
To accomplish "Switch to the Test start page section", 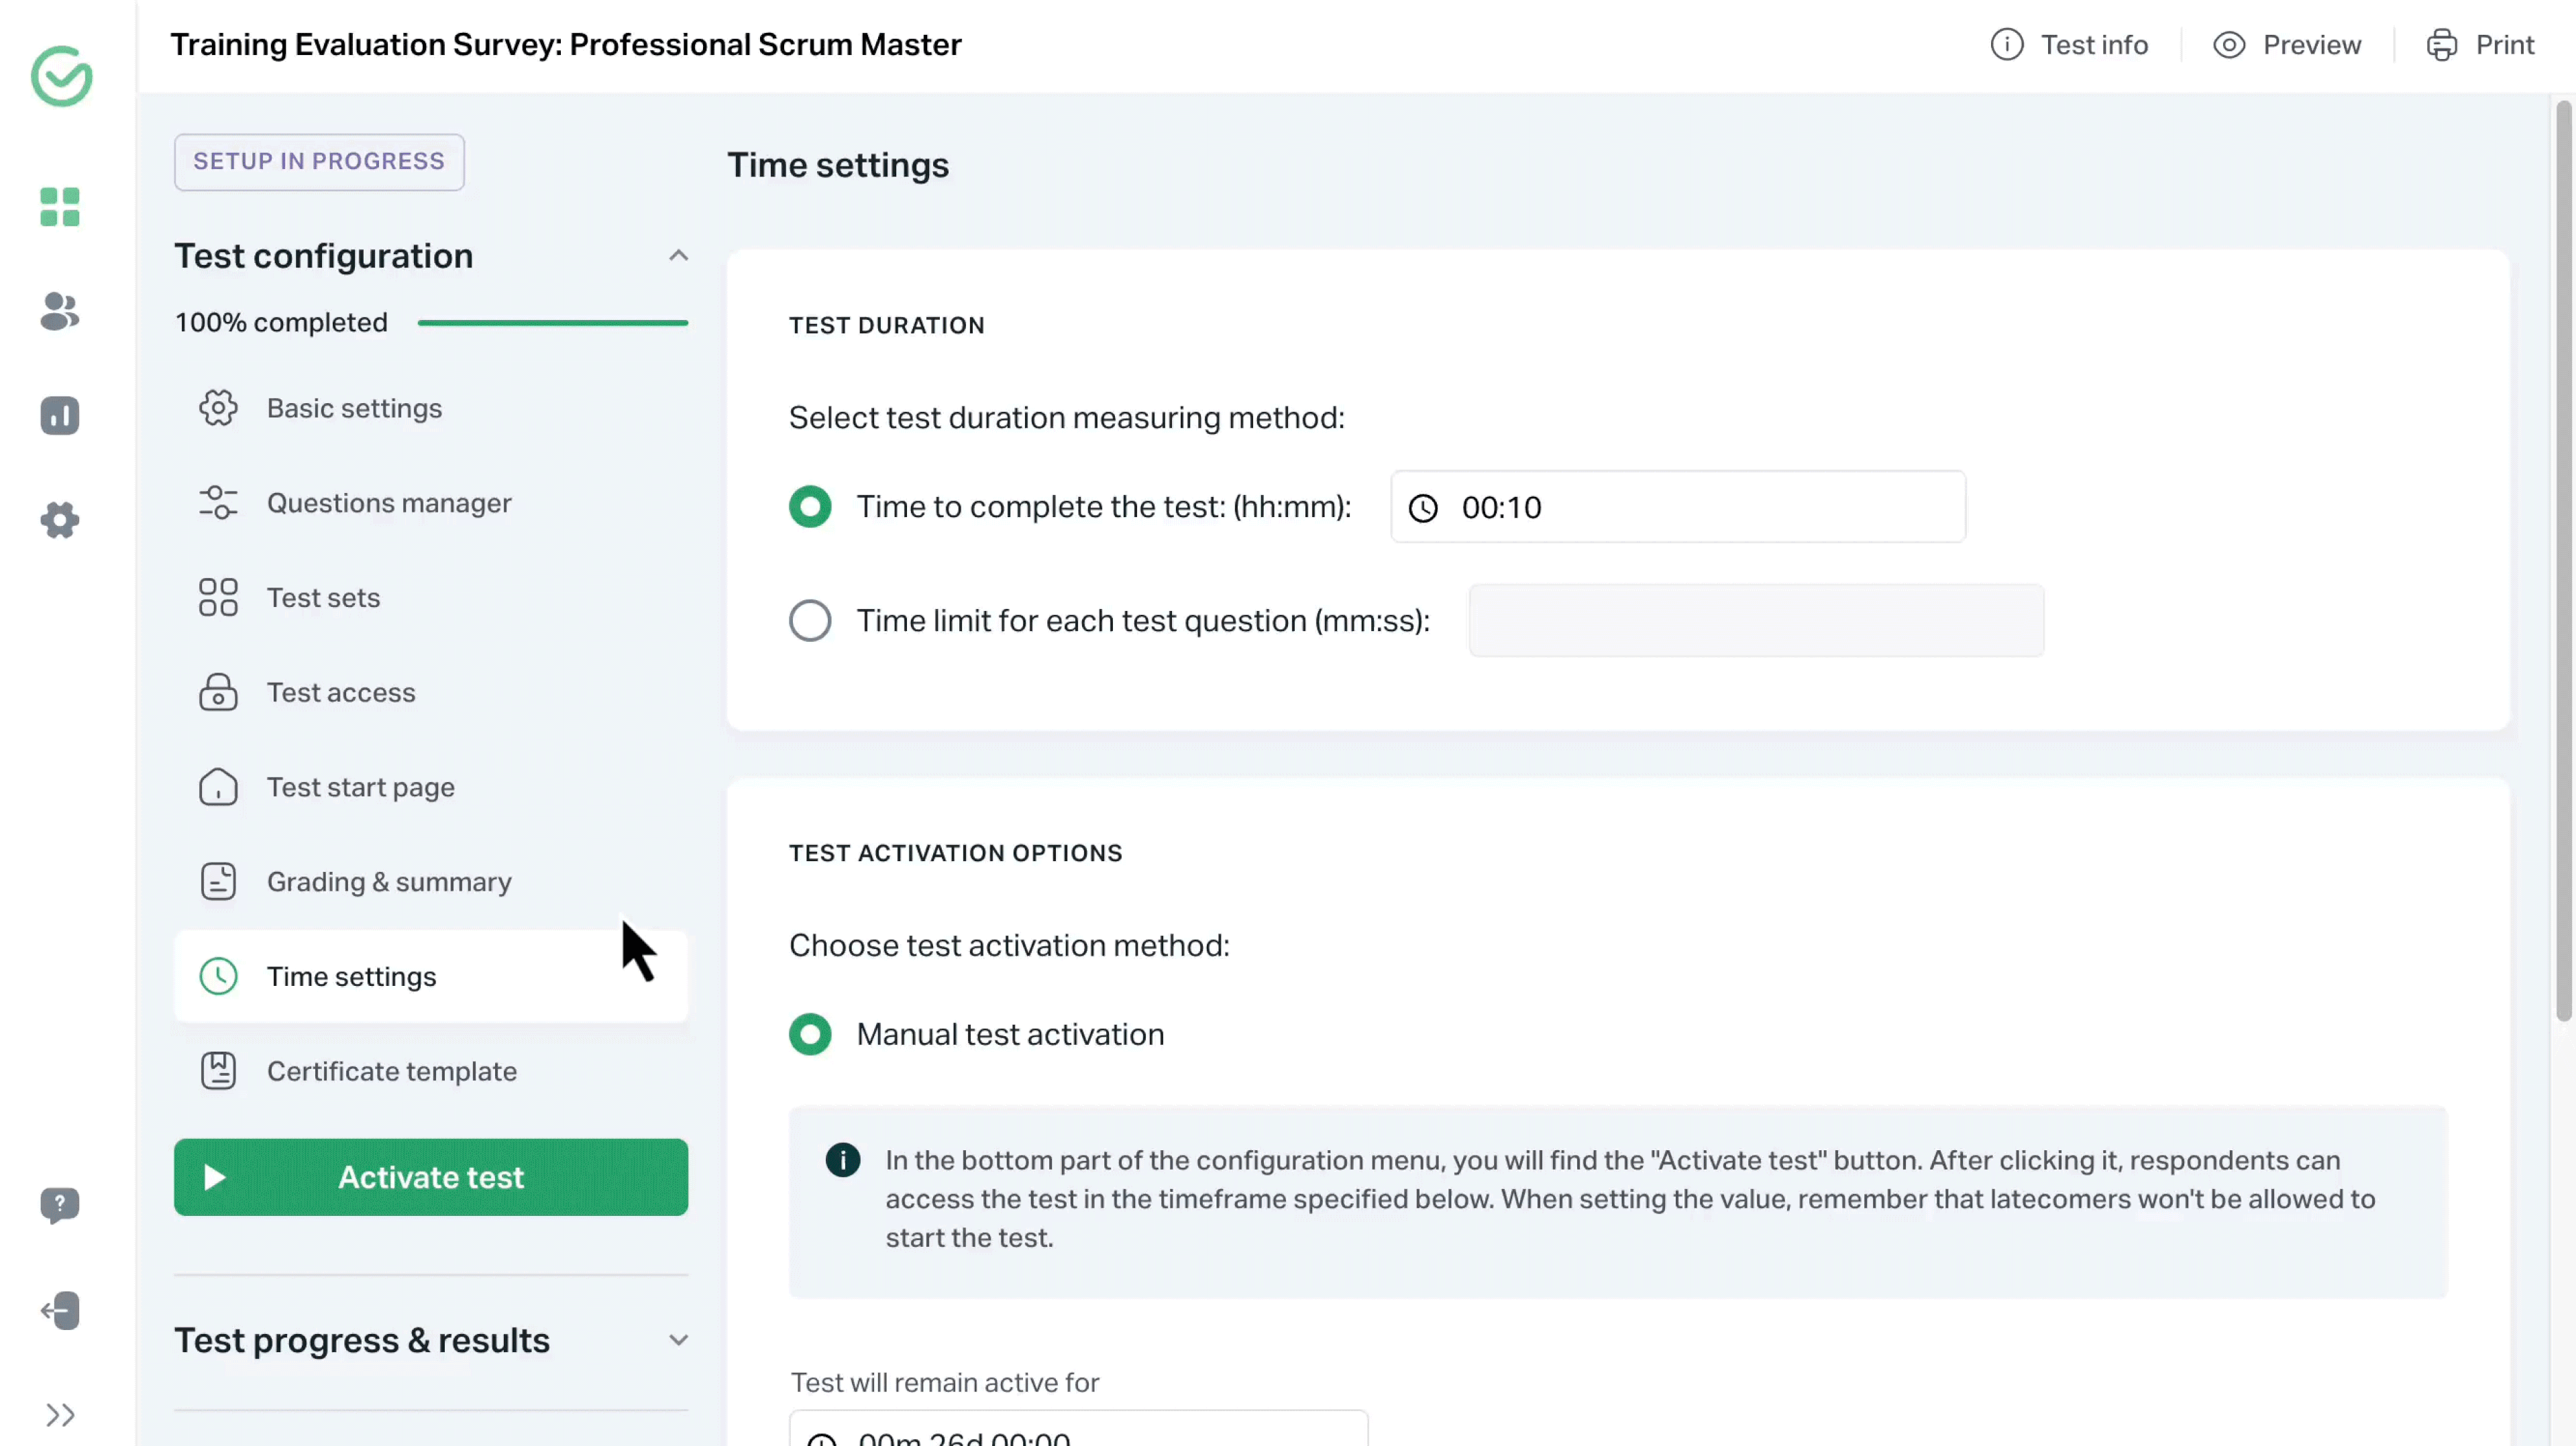I will point(360,787).
